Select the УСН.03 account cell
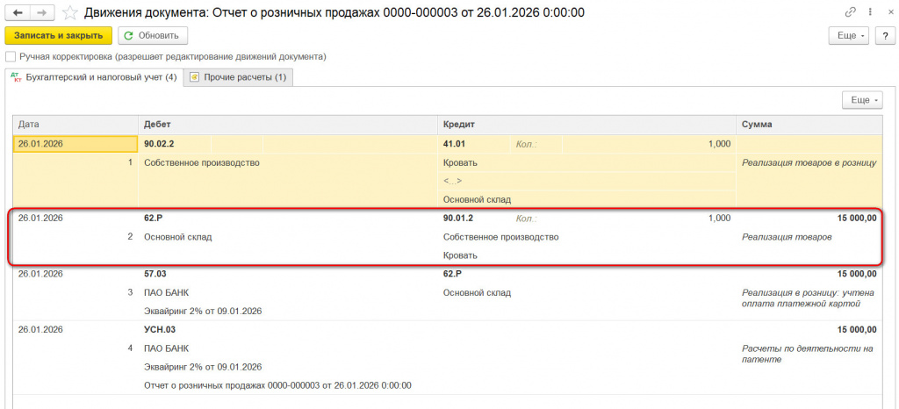 pos(160,329)
